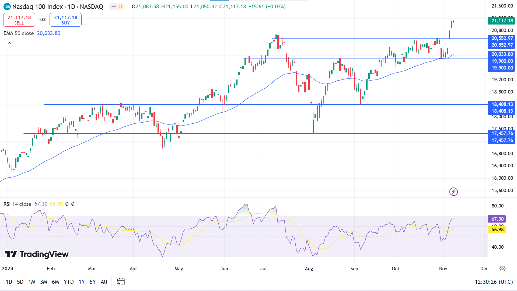This screenshot has height=291, width=517.
Task: Click the close value C21,117.18 in header
Action: pyautogui.click(x=233, y=6)
